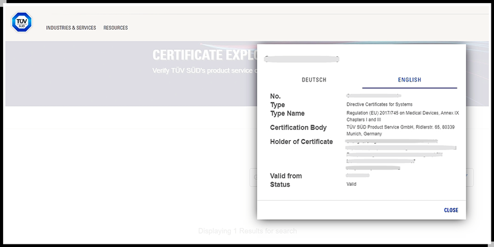Switch to the Deutsch tab
494x247 pixels.
coord(314,80)
